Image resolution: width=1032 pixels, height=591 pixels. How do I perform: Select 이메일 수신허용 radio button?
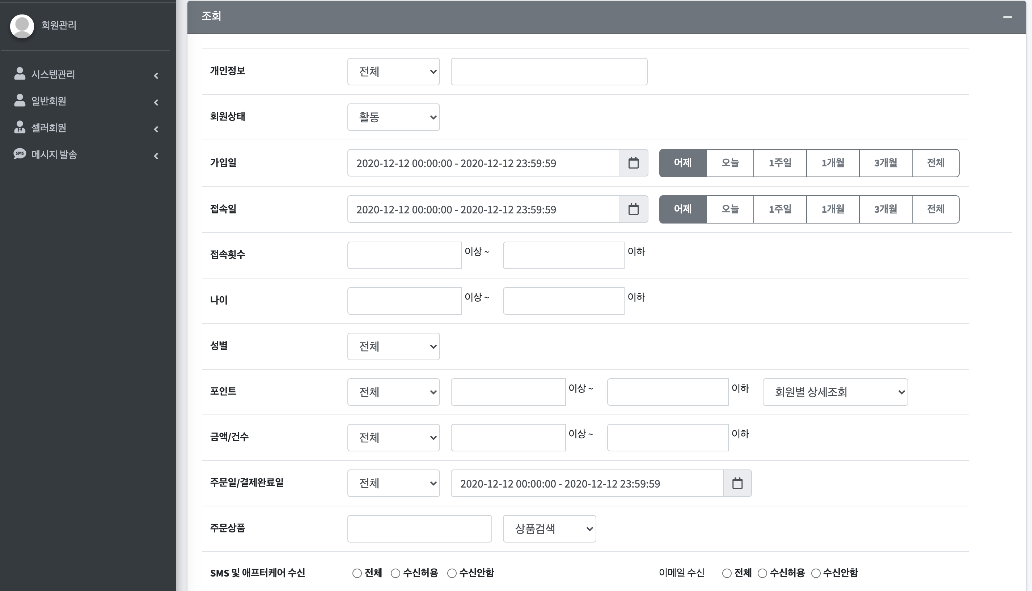(x=762, y=573)
